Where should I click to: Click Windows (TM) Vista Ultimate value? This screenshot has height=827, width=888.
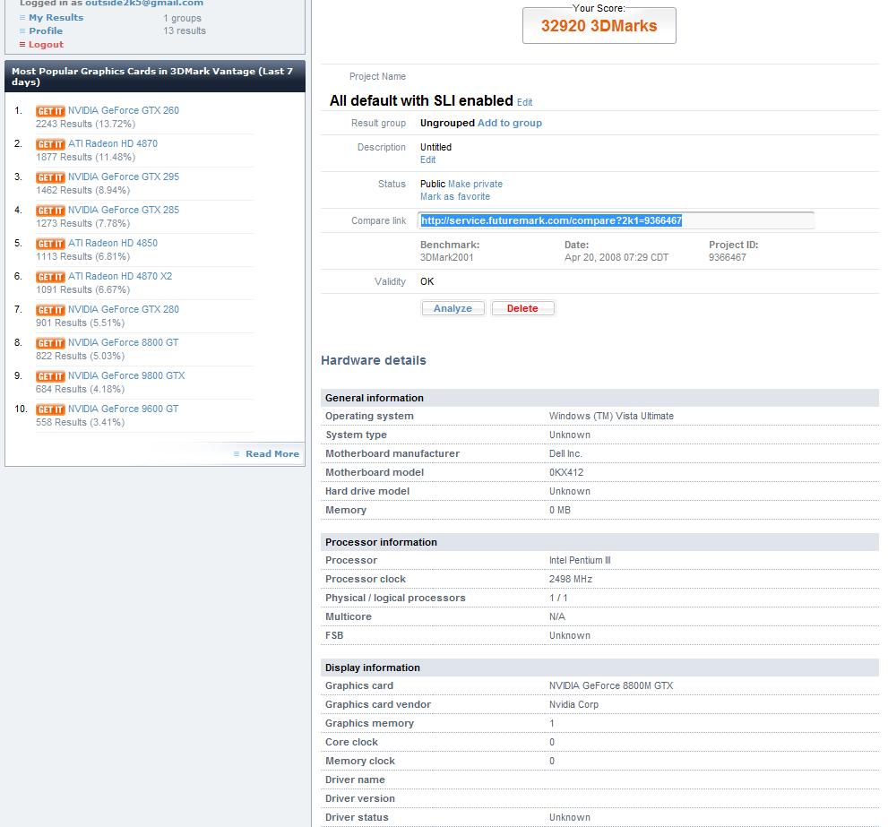pyautogui.click(x=612, y=416)
